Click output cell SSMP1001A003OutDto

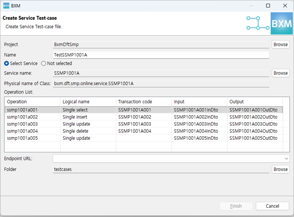pyautogui.click(x=255, y=124)
